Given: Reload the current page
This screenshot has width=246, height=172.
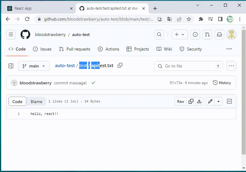Looking at the screenshot, I should point(27,19).
